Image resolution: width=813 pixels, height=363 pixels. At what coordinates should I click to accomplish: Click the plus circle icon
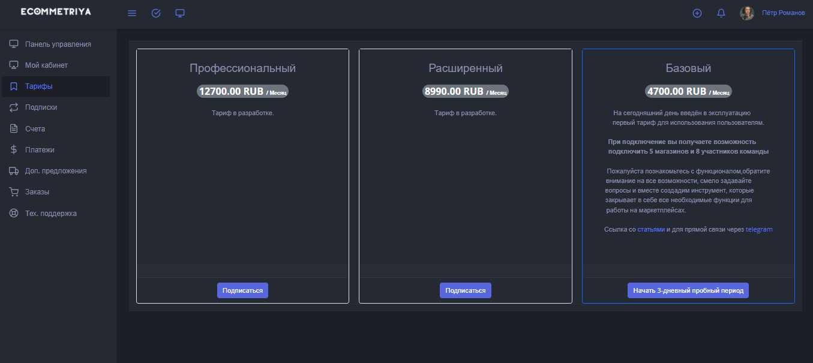pyautogui.click(x=697, y=13)
